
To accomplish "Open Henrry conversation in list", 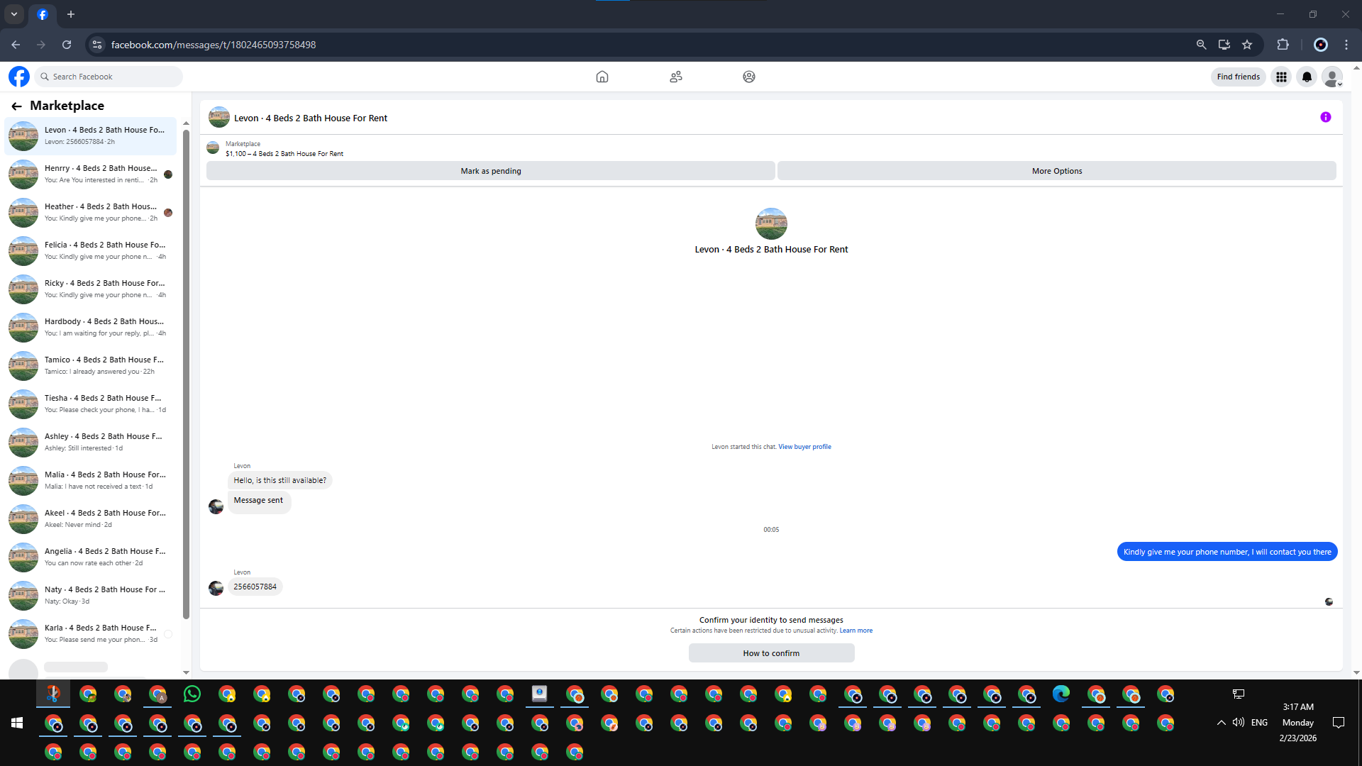I will (x=91, y=174).
